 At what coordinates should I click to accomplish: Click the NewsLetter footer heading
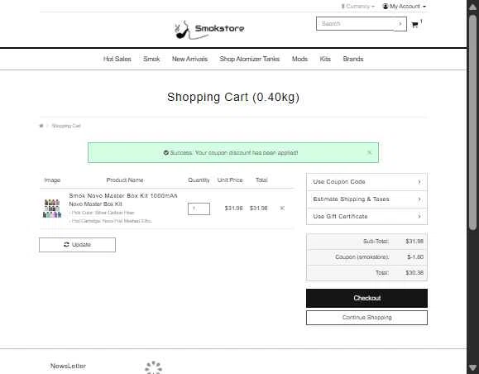click(68, 366)
